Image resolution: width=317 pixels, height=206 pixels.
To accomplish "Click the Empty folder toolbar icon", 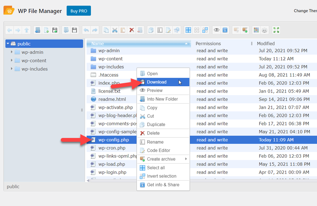I will click(140, 30).
